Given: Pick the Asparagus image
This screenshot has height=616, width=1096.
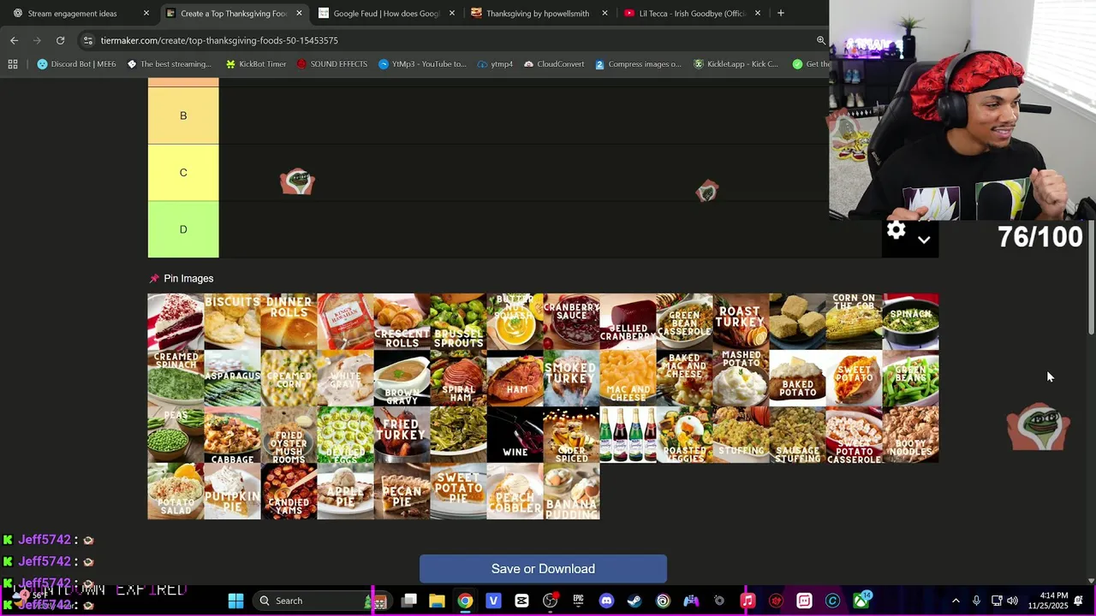Looking at the screenshot, I should pos(232,378).
